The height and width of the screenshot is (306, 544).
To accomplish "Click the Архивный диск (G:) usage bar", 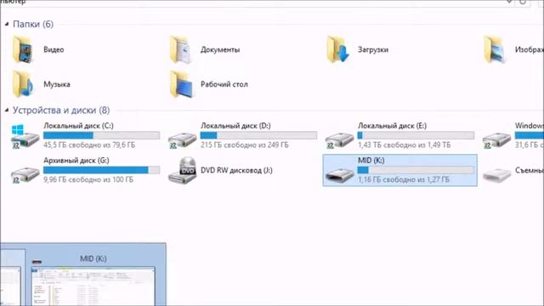I will pos(102,170).
